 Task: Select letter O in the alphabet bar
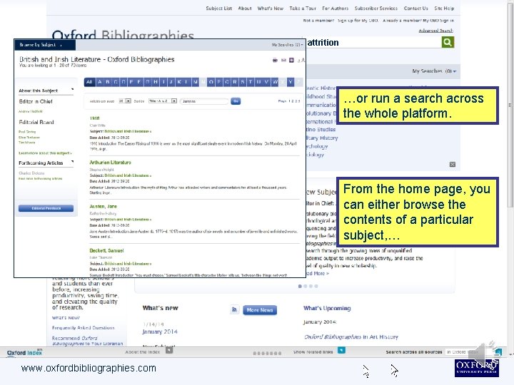tap(211, 82)
